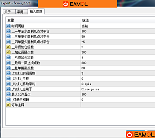155x138 pixels.
Task: Click the string icon beside 加仓间隔点数
Action: pos(8,52)
